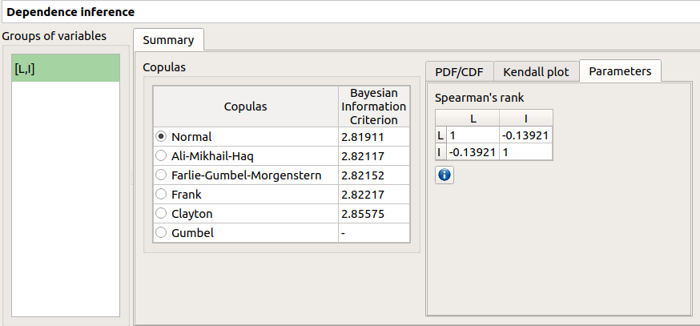This screenshot has height=326, width=700.
Task: Click the Copulas column header
Action: coord(245,107)
